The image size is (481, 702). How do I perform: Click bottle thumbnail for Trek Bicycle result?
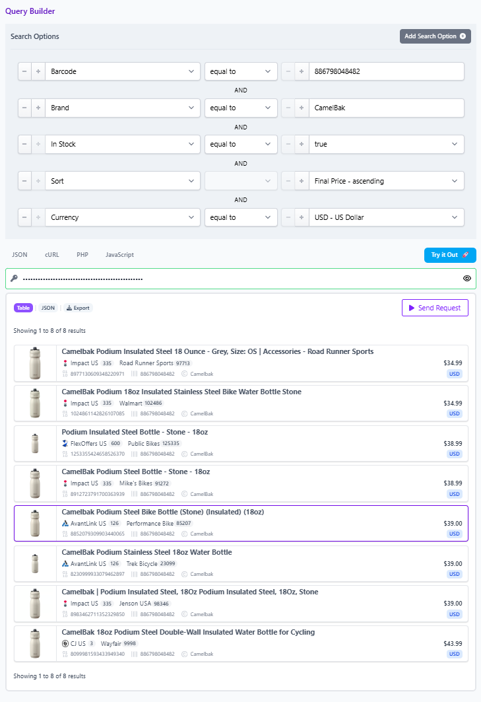click(x=35, y=564)
